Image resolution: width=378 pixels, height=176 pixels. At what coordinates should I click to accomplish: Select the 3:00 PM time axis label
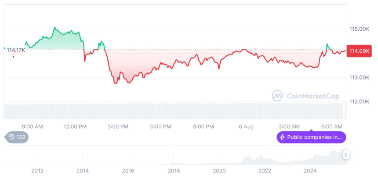[x=118, y=126]
